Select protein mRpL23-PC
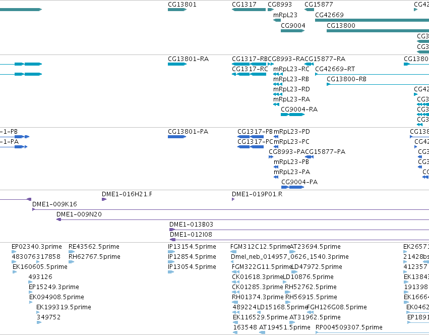The height and width of the screenshot is (335, 429). pyautogui.click(x=276, y=147)
